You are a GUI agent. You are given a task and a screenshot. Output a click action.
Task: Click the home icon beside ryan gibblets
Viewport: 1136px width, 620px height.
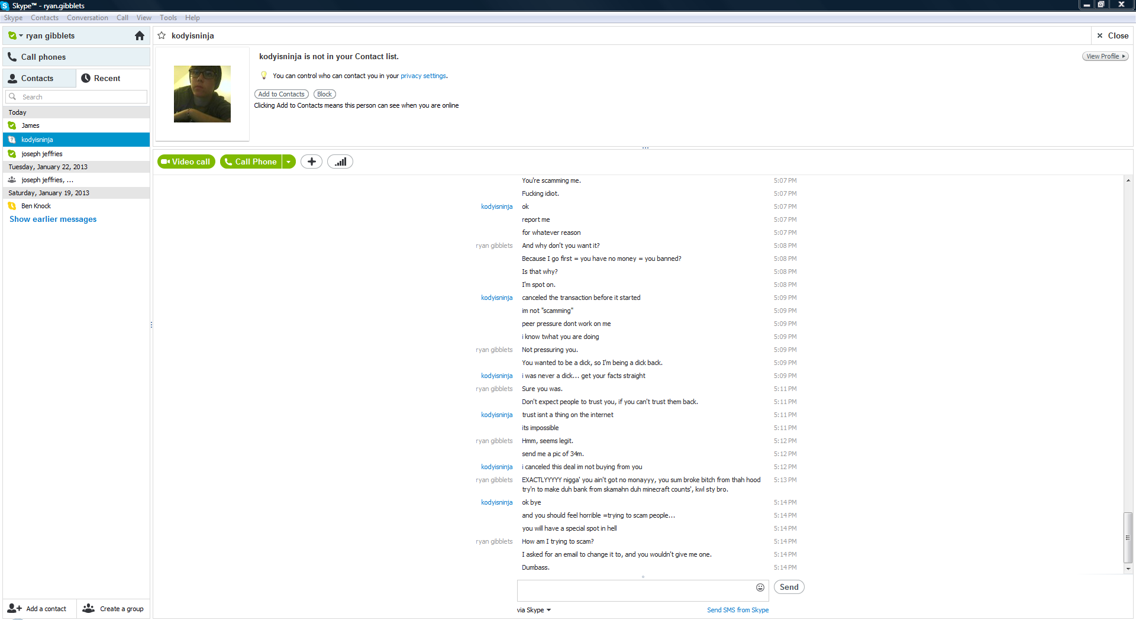(140, 35)
